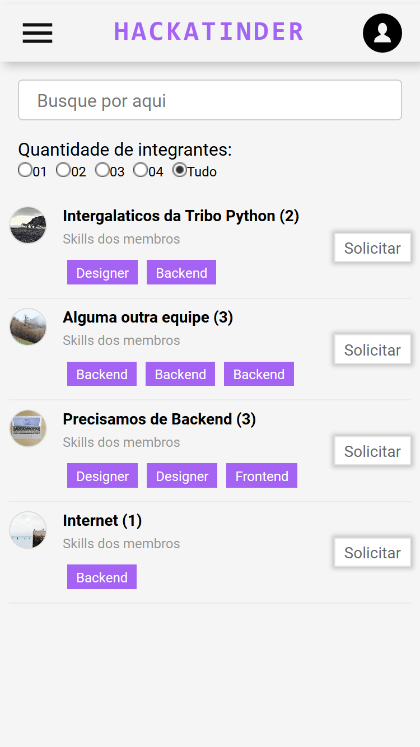Click the Internet team avatar

coord(27,530)
